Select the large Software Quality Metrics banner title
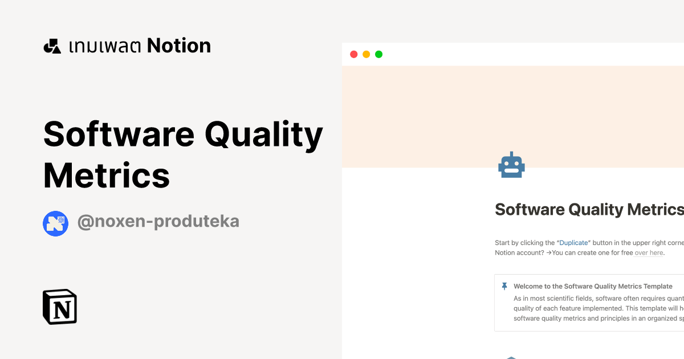Viewport: 684px width, 359px height. click(x=182, y=155)
